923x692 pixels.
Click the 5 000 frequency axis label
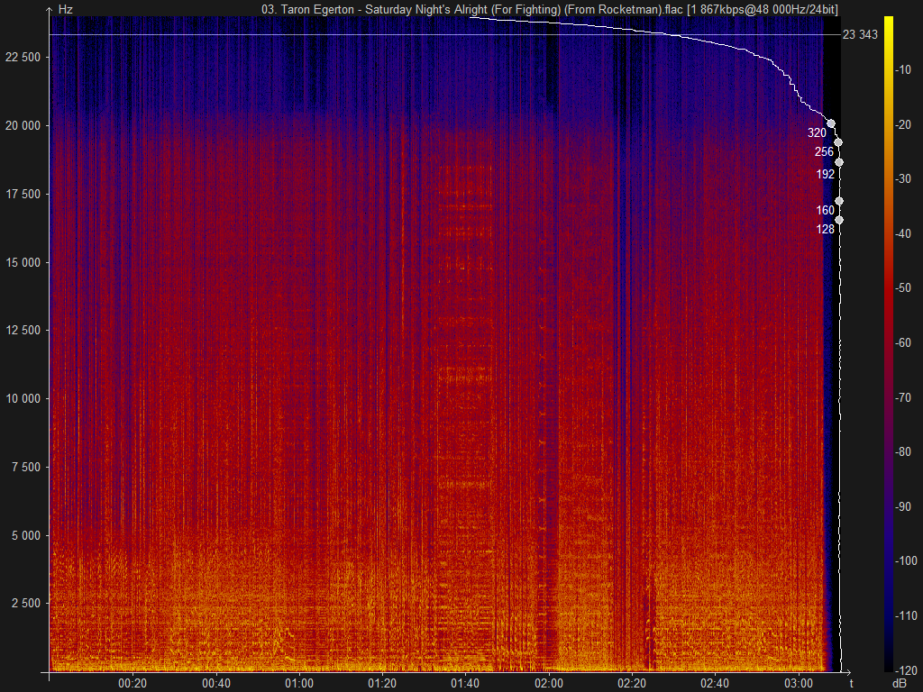(26, 535)
